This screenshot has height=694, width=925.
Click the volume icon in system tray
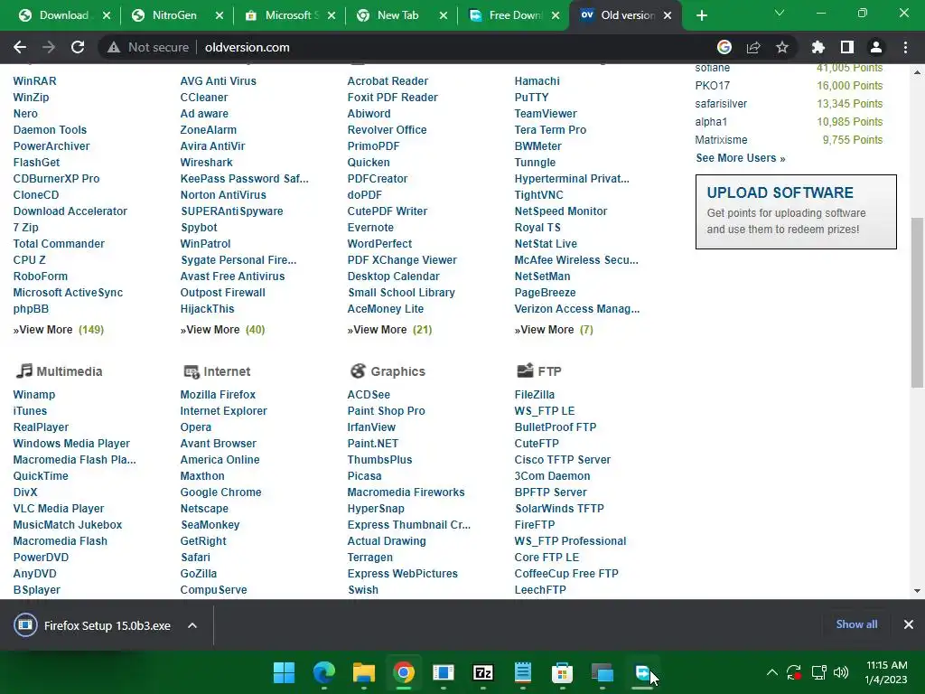pyautogui.click(x=841, y=672)
